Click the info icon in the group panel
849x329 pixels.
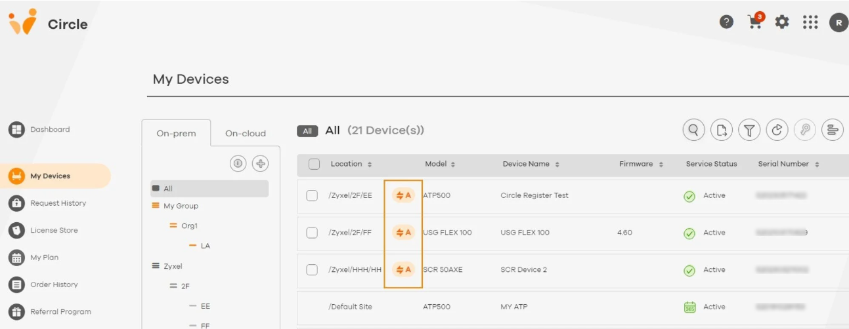click(x=238, y=163)
